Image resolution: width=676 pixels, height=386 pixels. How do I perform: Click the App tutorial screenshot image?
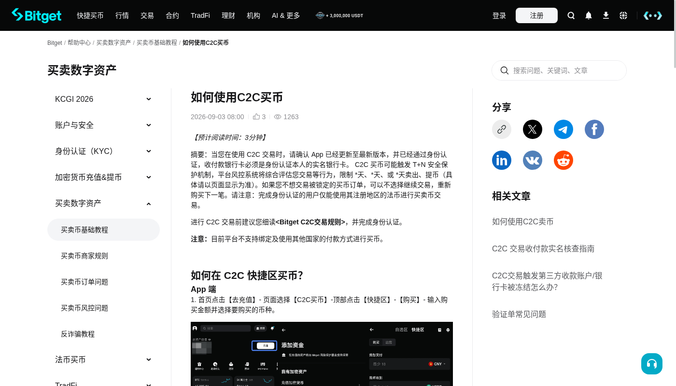(322, 354)
